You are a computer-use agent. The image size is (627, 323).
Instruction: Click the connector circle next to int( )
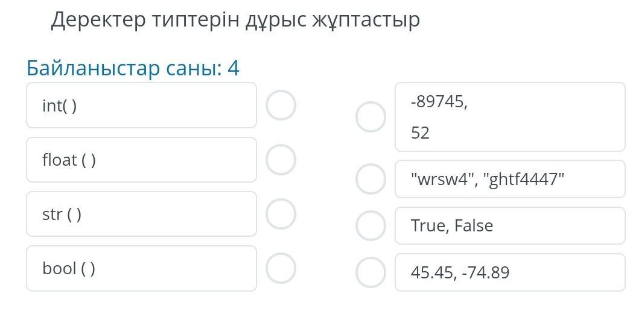[x=281, y=105]
